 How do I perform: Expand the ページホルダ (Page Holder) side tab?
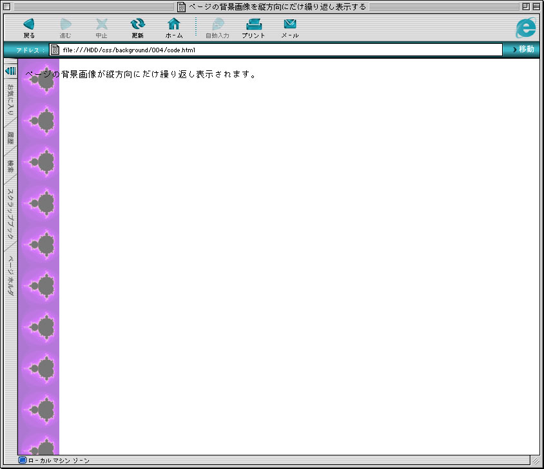pyautogui.click(x=10, y=275)
